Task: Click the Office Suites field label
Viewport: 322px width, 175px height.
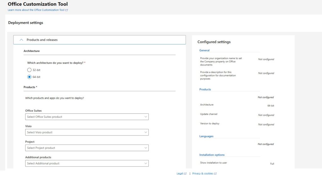Action: pos(33,111)
